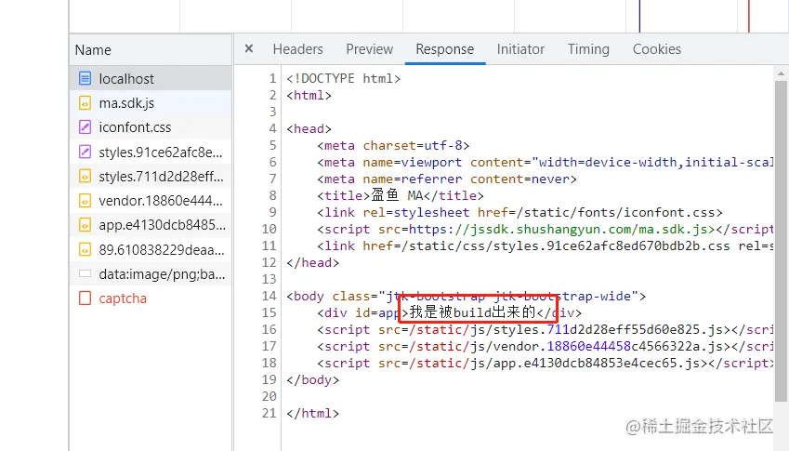The height and width of the screenshot is (451, 789).
Task: Click line number 10 in the gutter
Action: (x=270, y=229)
